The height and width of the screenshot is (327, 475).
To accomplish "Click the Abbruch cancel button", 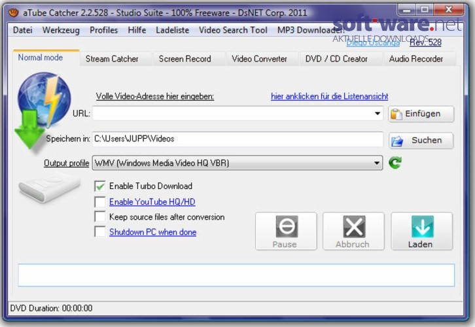I will point(353,231).
